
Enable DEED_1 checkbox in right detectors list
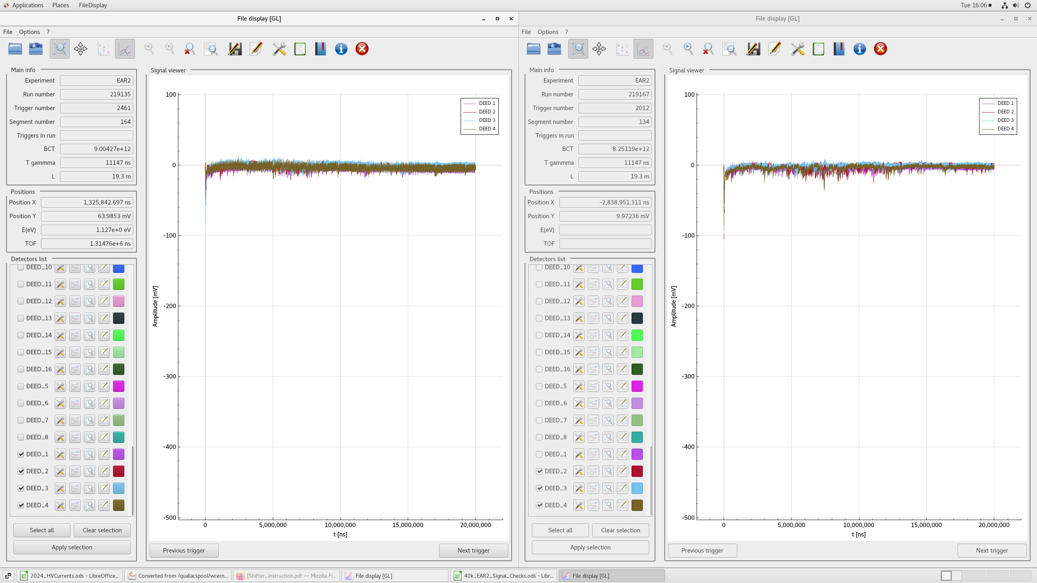539,454
